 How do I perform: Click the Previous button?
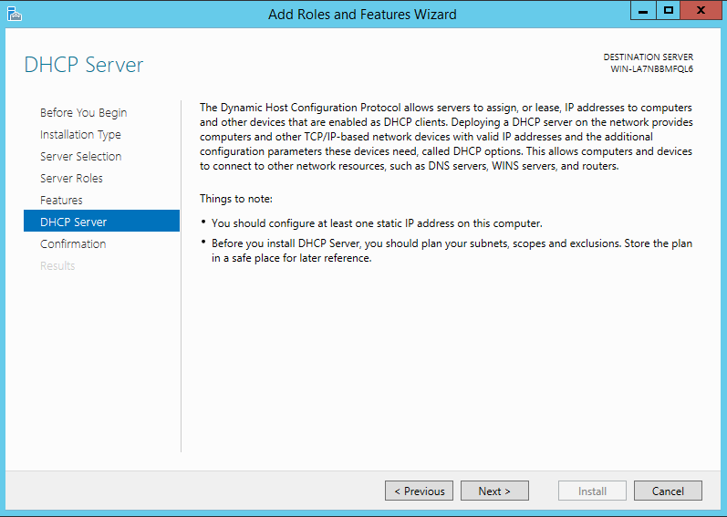[419, 491]
